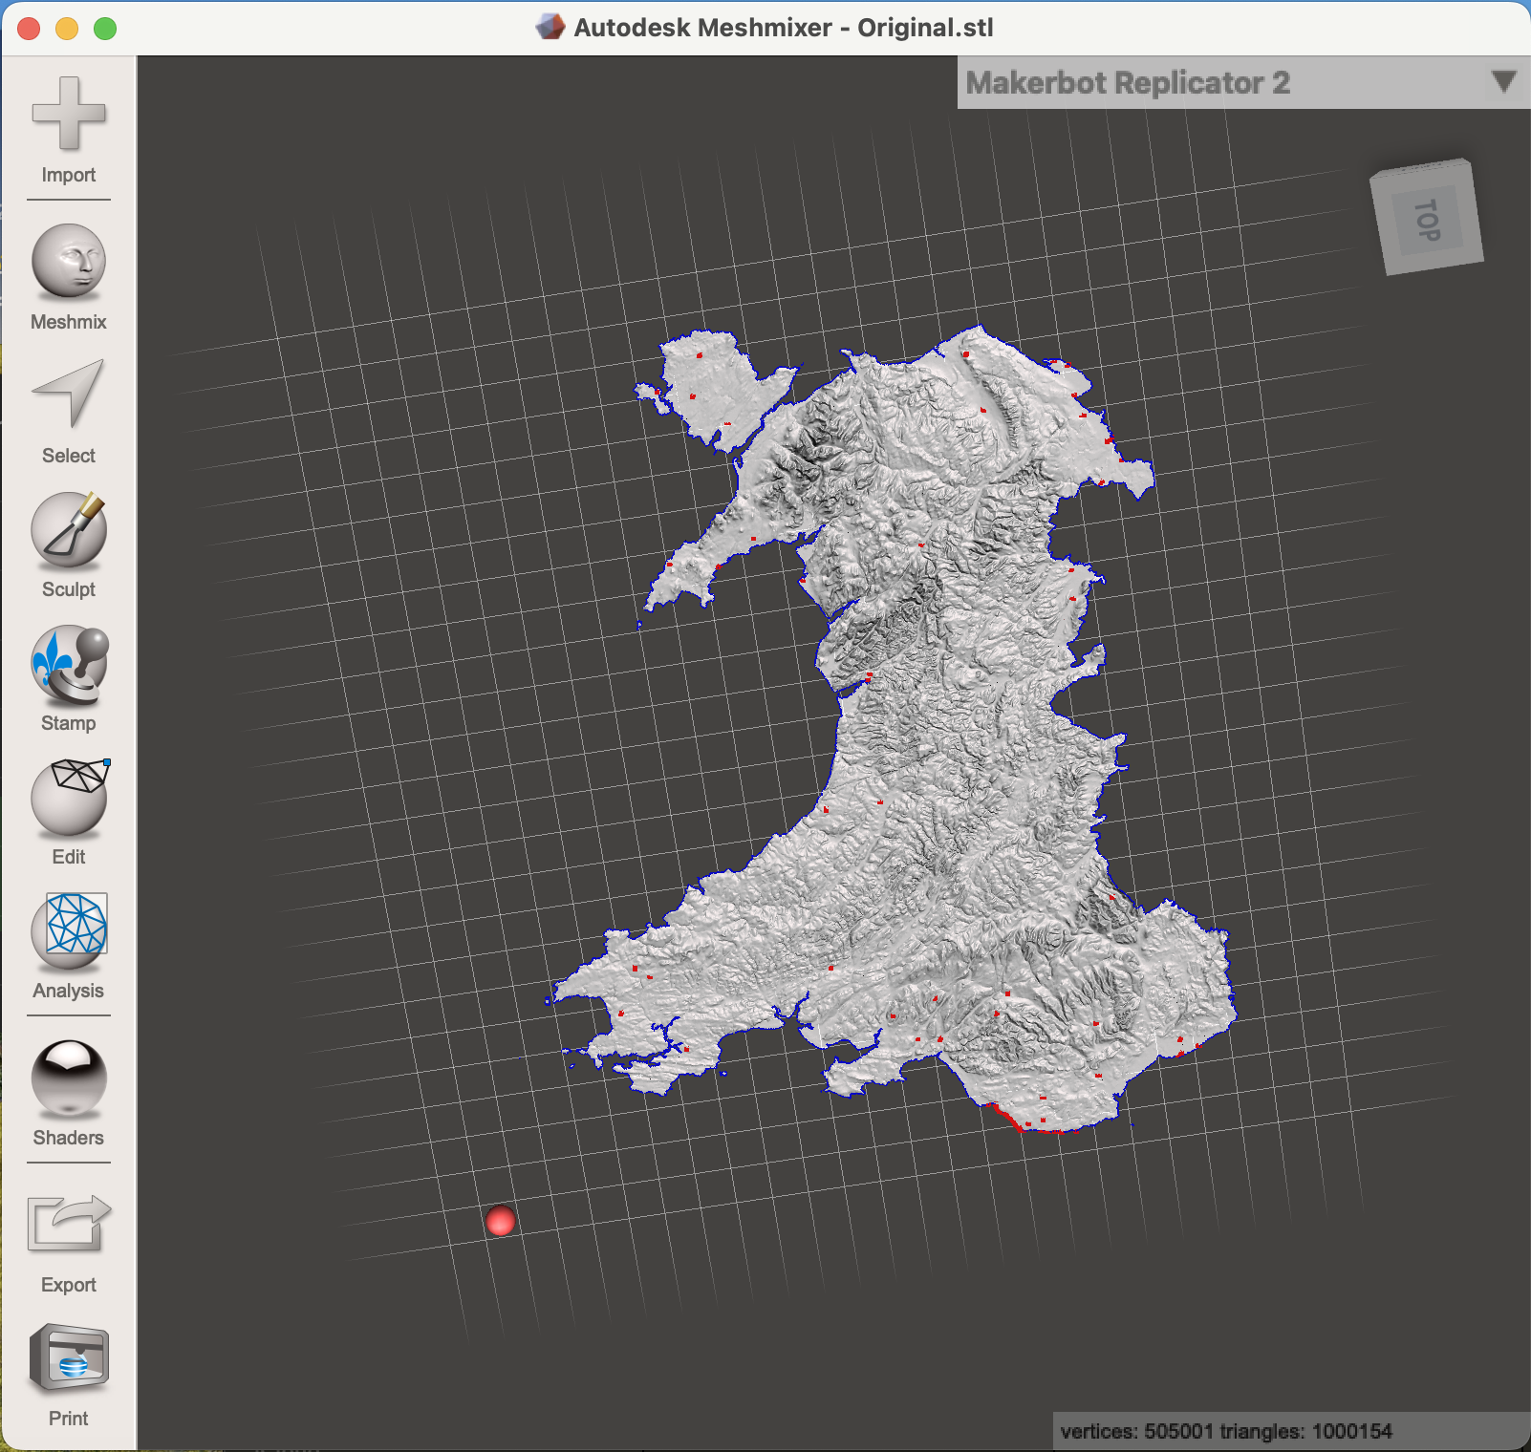This screenshot has width=1531, height=1452.
Task: Open the Edit menu tool
Action: click(x=68, y=813)
